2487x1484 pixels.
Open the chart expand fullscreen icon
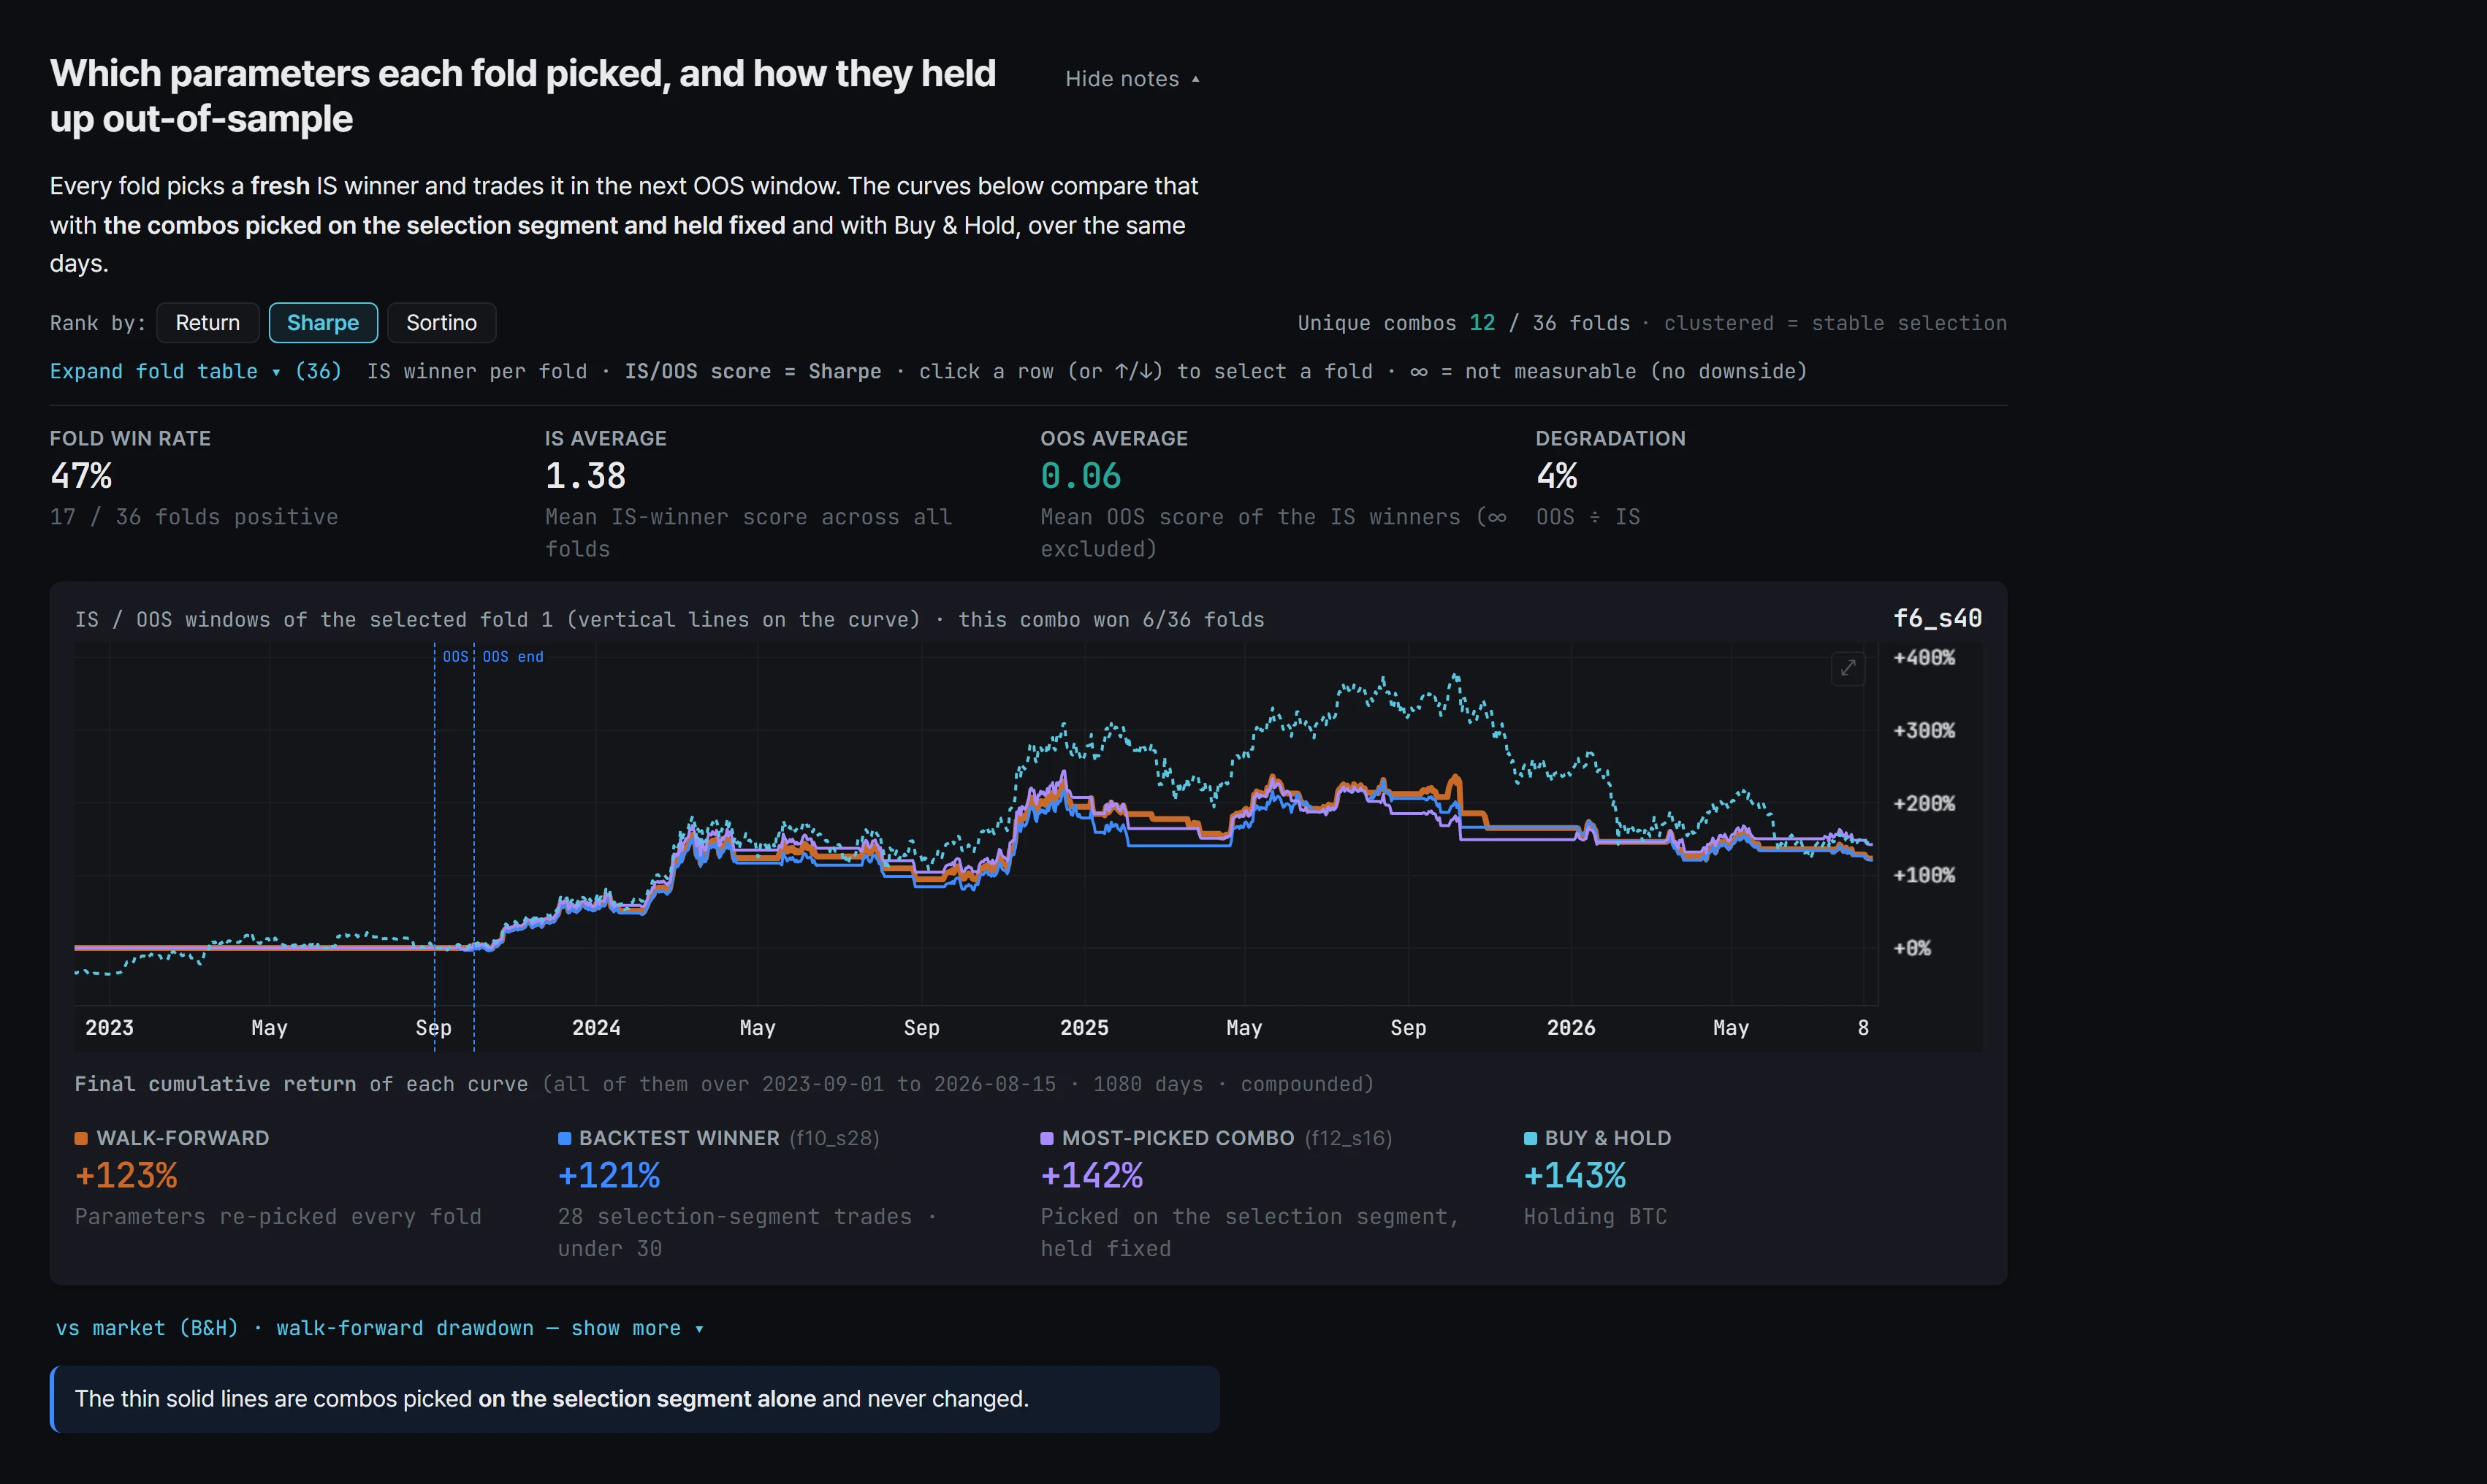[1847, 668]
